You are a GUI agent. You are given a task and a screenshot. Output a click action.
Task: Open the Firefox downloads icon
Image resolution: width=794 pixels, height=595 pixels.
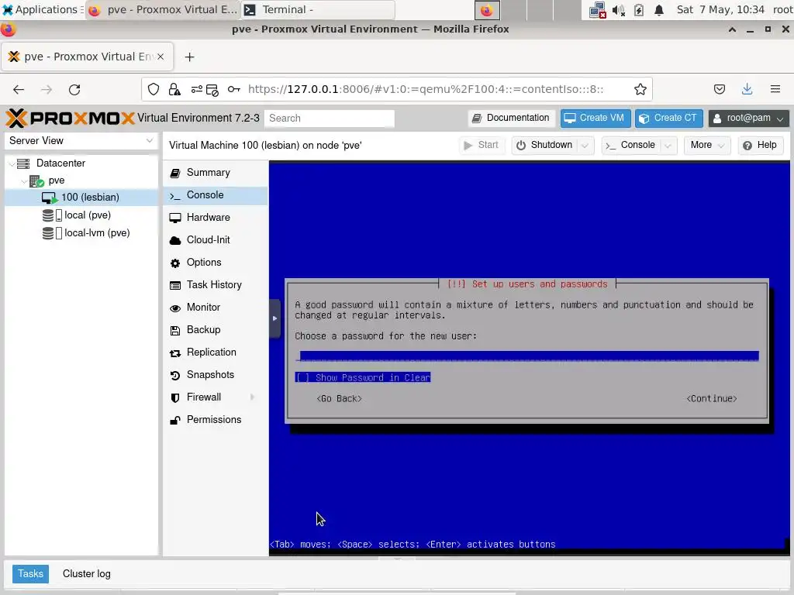[x=747, y=90]
